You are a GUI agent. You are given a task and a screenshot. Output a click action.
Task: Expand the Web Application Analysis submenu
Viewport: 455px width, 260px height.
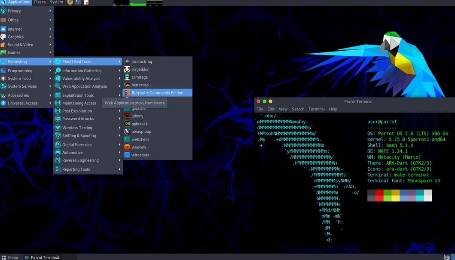88,86
